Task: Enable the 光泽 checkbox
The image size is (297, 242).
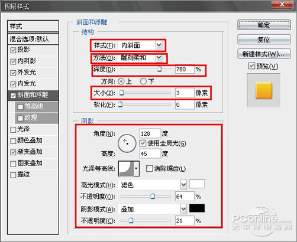Action: click(13, 130)
